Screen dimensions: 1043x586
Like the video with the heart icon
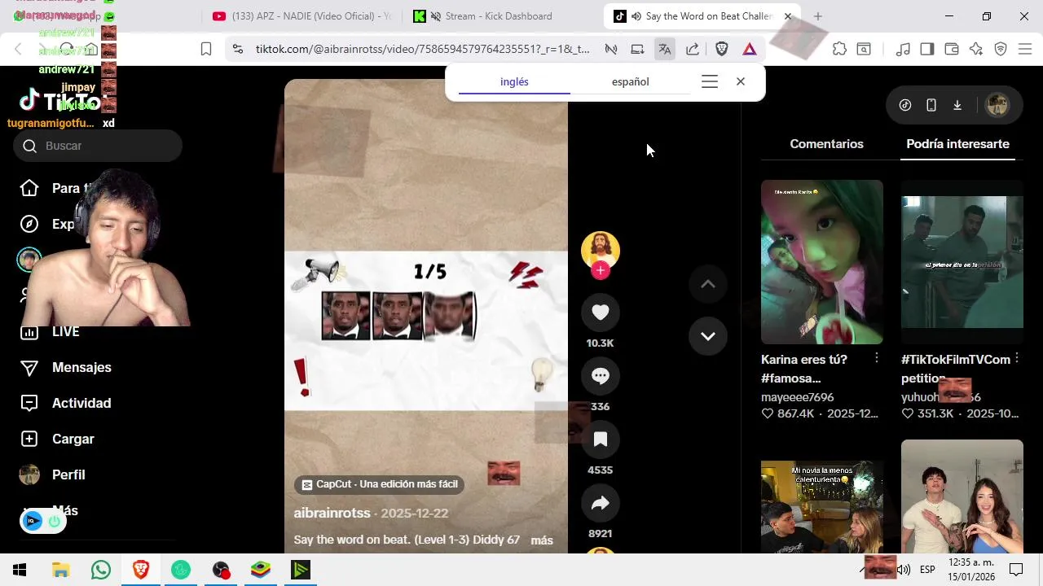coord(601,313)
